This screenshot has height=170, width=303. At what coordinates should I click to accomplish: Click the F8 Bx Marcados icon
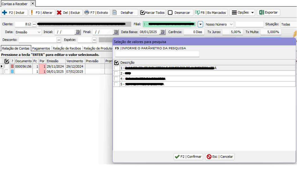(x=198, y=13)
